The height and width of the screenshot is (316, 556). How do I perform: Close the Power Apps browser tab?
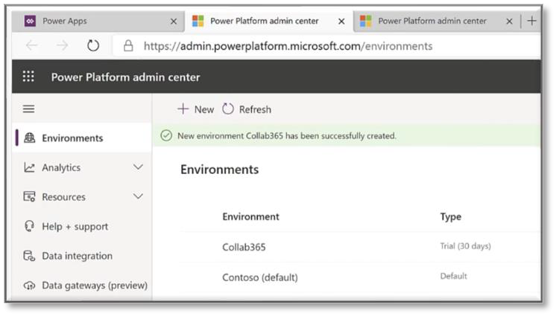pyautogui.click(x=174, y=22)
